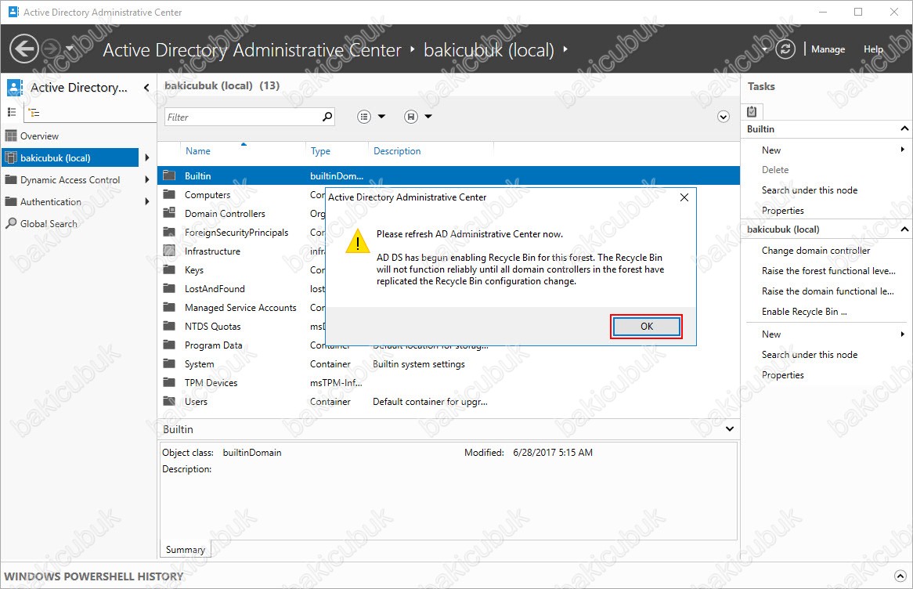
Task: Select Domain Controllers row
Action: (x=240, y=214)
